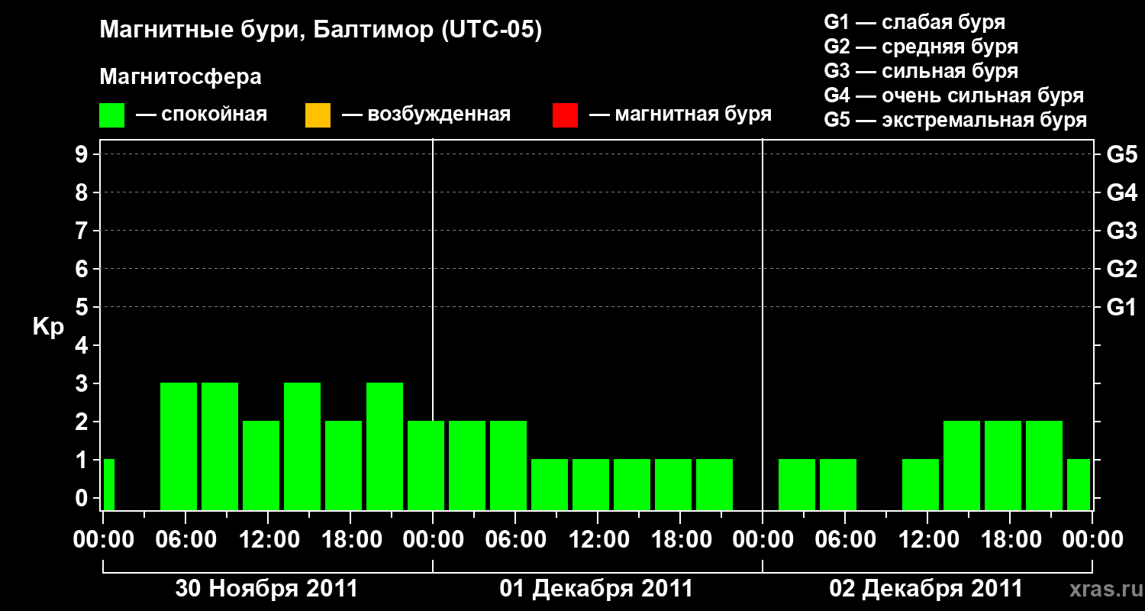Screen dimensions: 1145x611
Task: Click the line 'G1 — слабая буря'
Action: 914,22
